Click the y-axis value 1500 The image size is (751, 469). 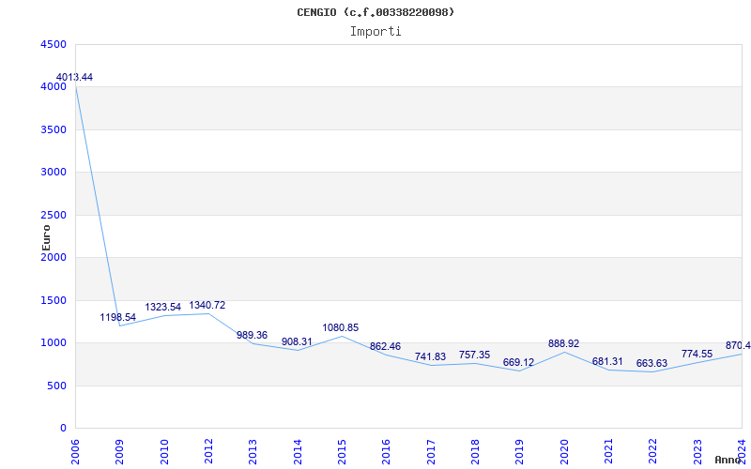(x=54, y=300)
